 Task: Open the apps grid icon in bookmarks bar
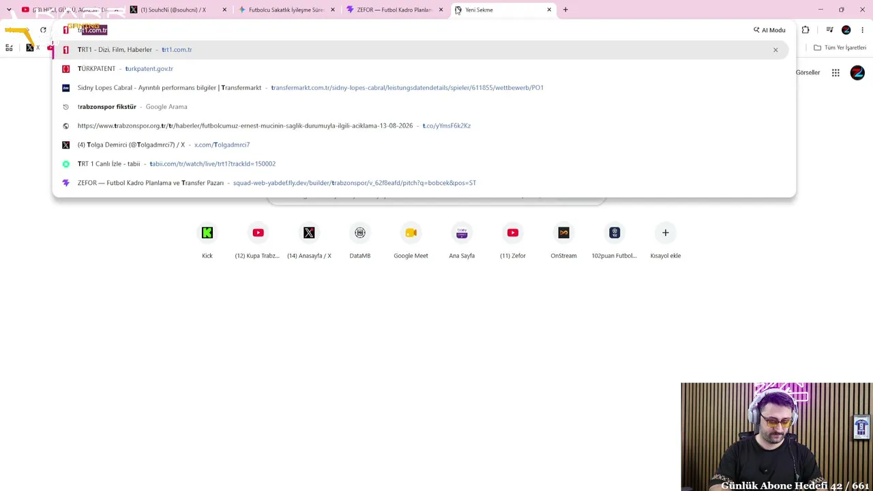[9, 48]
